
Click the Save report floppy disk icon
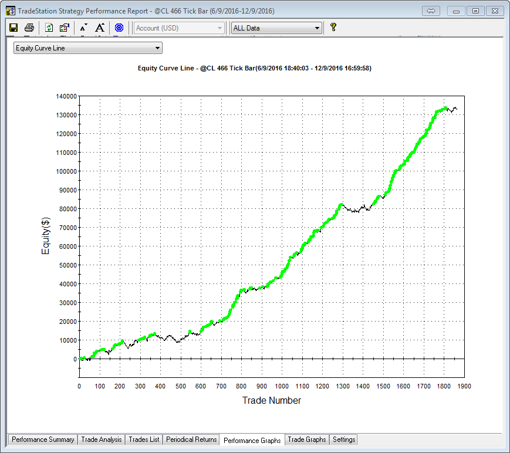click(x=13, y=28)
